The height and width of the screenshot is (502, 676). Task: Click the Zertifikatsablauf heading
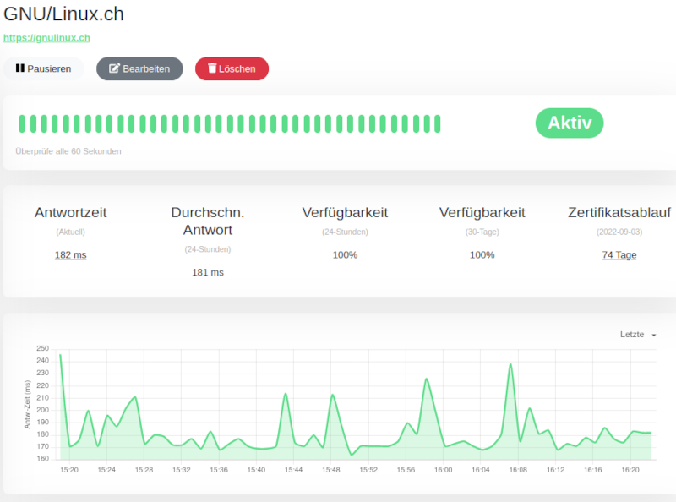[x=619, y=212]
